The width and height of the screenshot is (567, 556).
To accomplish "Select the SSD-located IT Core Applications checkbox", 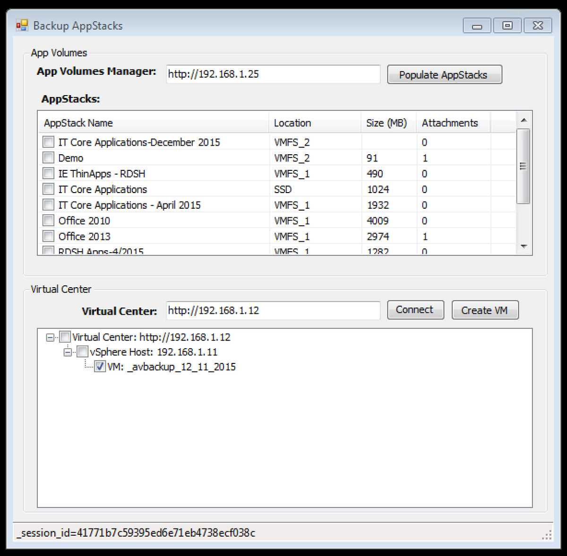I will pyautogui.click(x=48, y=189).
